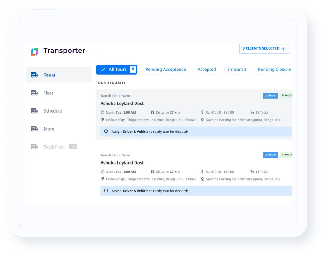Switch to the Pending Acceptance tab
322x253 pixels.
(x=166, y=69)
